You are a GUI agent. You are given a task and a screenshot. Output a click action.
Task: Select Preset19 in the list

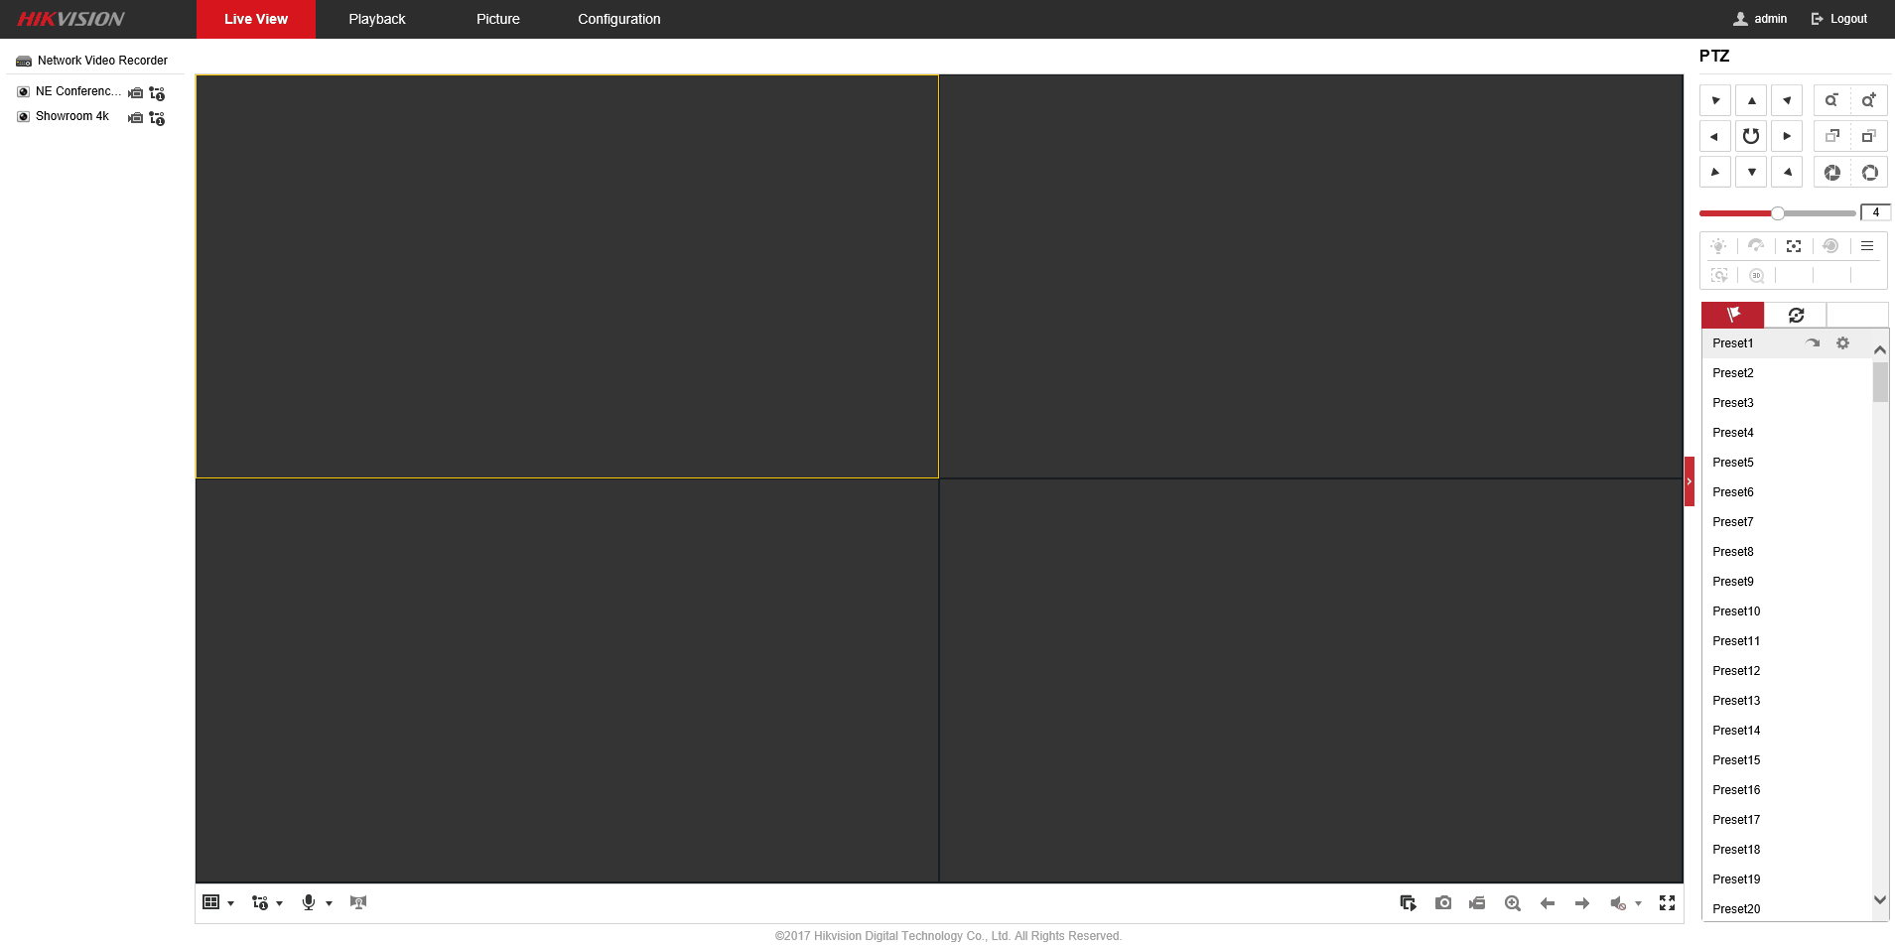coord(1787,879)
